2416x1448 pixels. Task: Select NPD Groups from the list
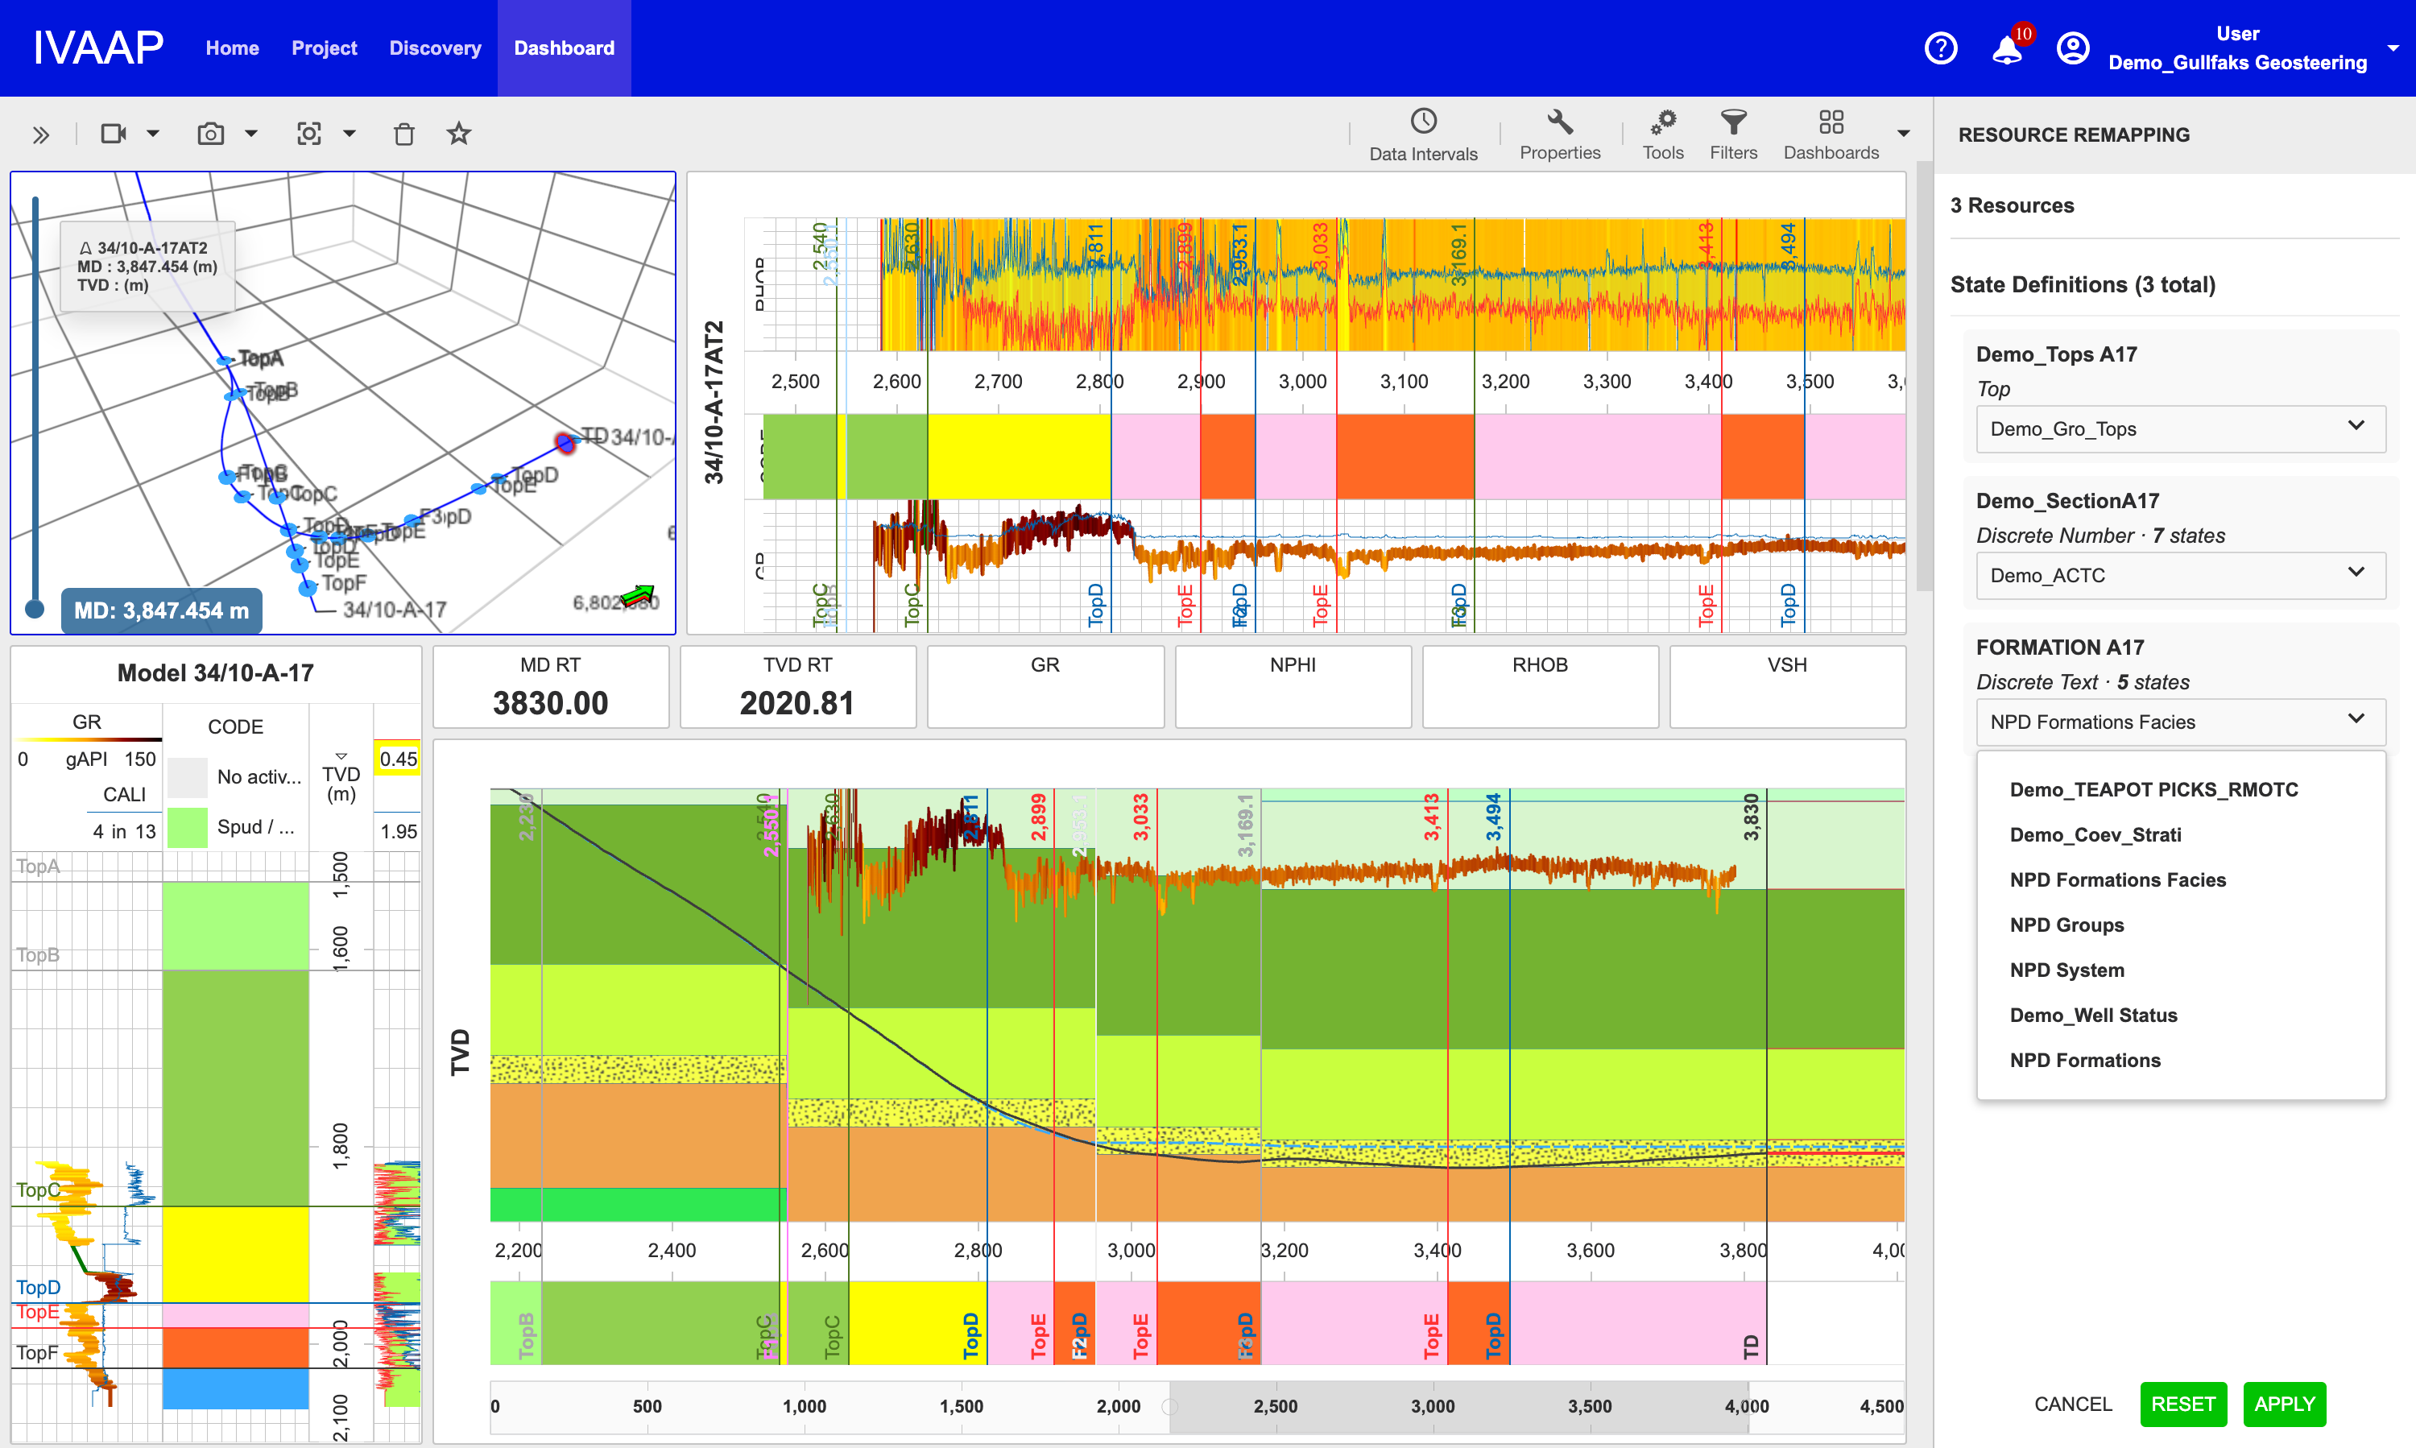click(2066, 925)
